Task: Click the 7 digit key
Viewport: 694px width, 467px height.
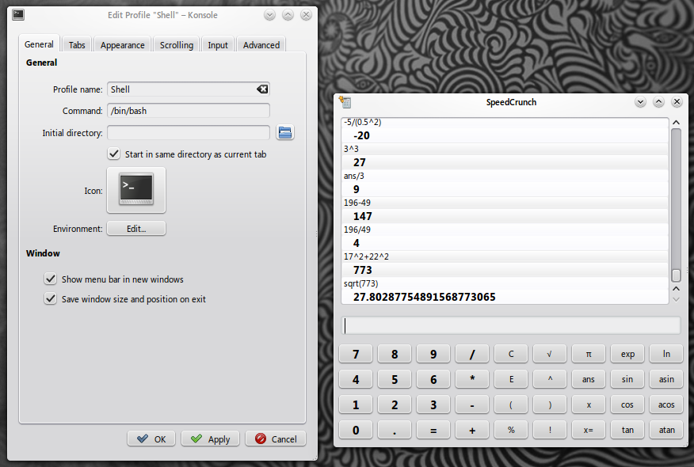Action: click(356, 354)
